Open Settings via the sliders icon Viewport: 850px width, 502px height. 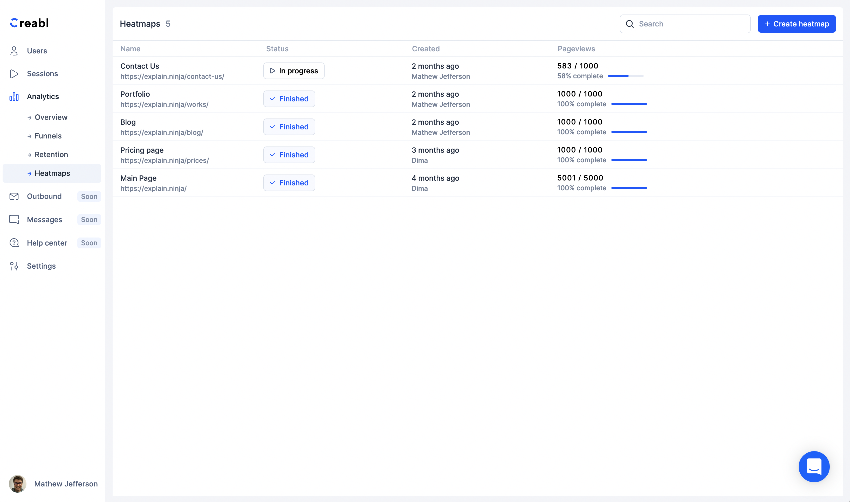point(14,266)
